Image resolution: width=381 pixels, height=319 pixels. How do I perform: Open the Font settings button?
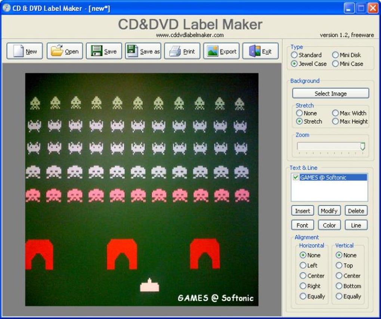tap(303, 225)
